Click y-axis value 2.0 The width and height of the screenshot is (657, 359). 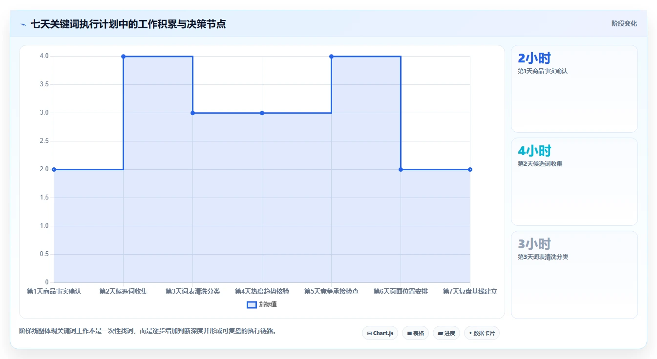44,169
